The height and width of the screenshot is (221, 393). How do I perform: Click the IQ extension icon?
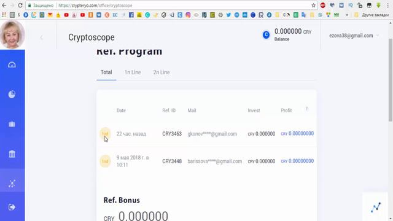pos(351,6)
